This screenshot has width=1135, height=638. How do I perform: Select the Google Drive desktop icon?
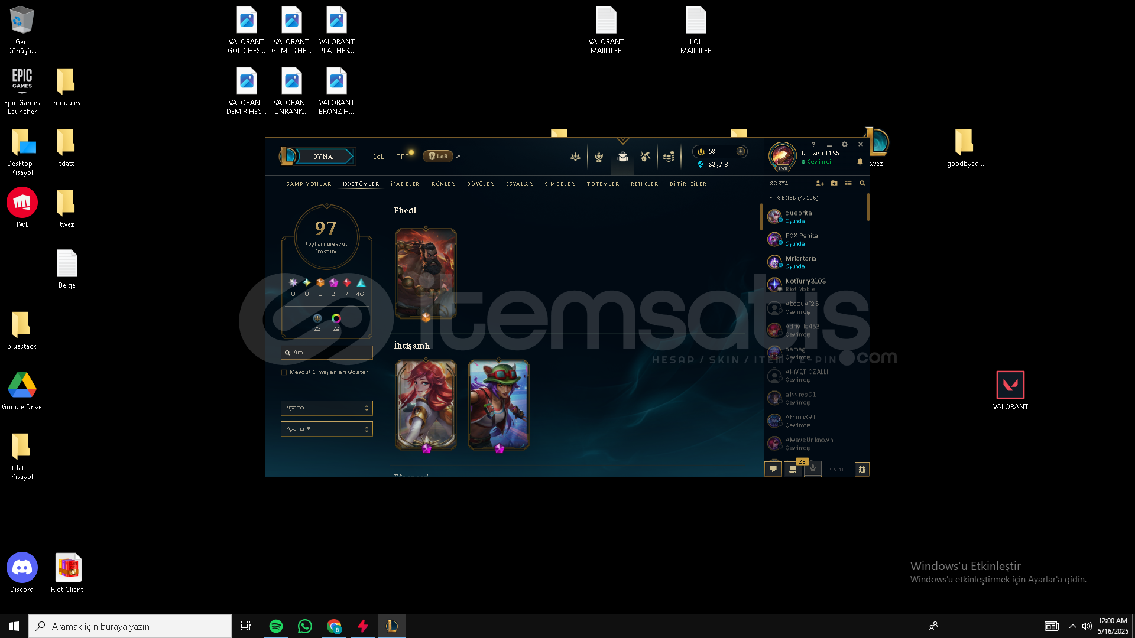(22, 390)
